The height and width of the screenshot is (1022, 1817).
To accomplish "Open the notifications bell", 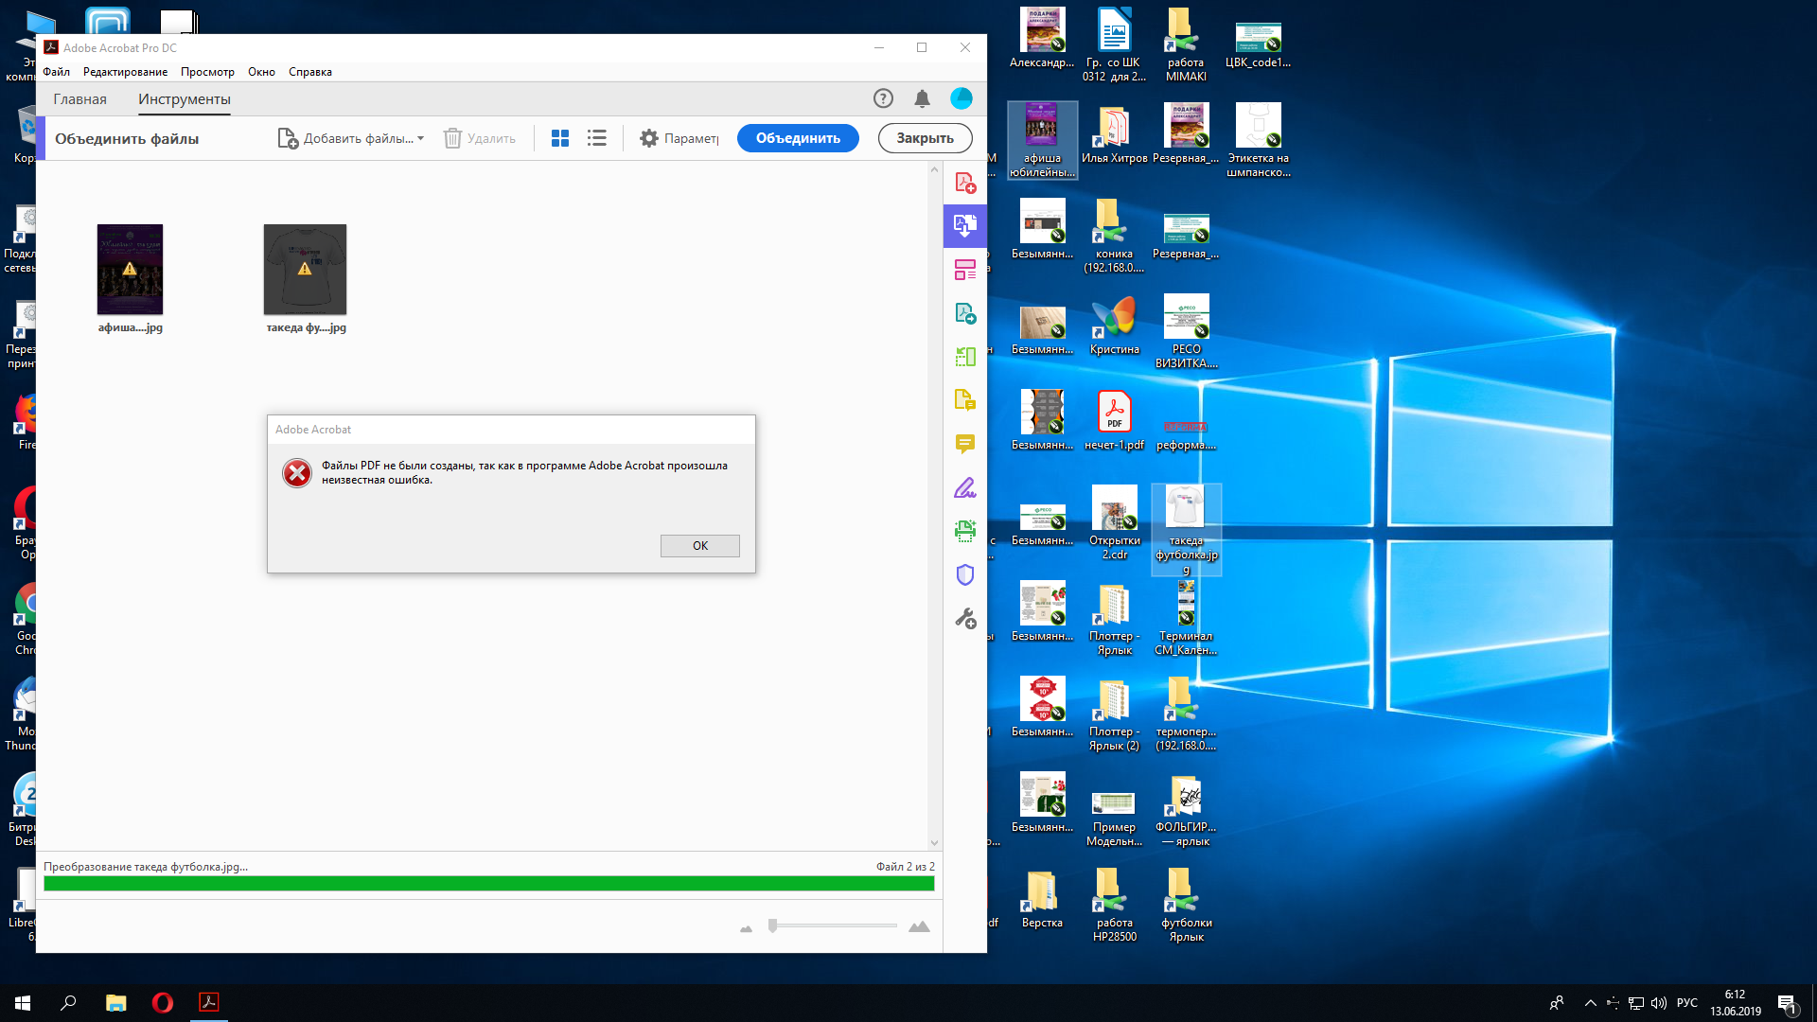I will [x=922, y=98].
